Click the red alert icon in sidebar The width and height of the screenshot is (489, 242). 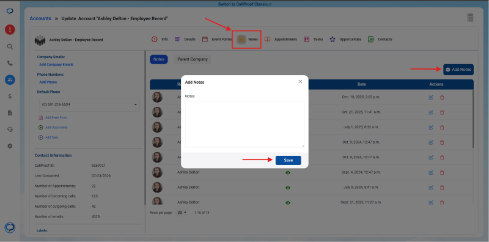click(x=10, y=29)
